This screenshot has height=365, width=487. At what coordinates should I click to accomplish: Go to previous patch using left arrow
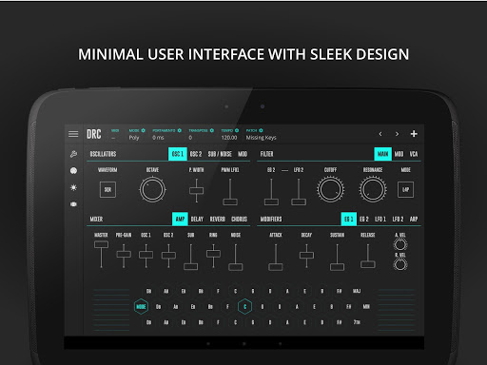pos(380,134)
